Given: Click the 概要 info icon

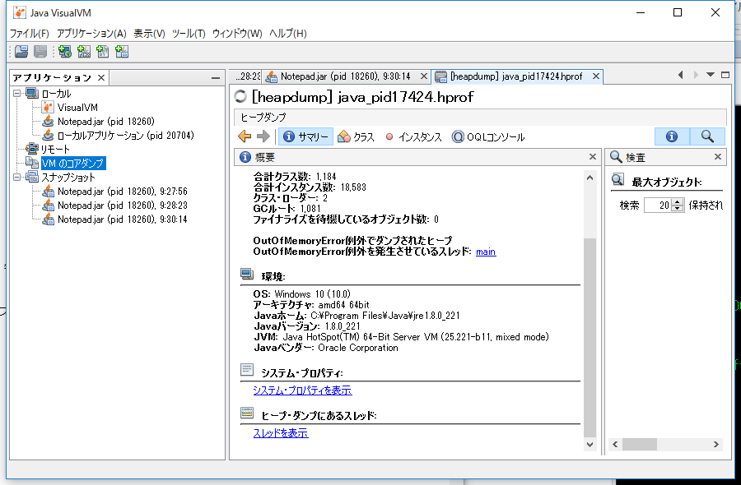Looking at the screenshot, I should [x=245, y=157].
